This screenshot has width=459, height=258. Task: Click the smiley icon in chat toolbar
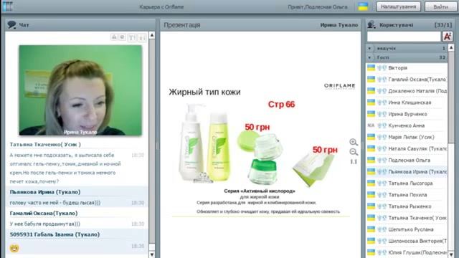tap(123, 37)
